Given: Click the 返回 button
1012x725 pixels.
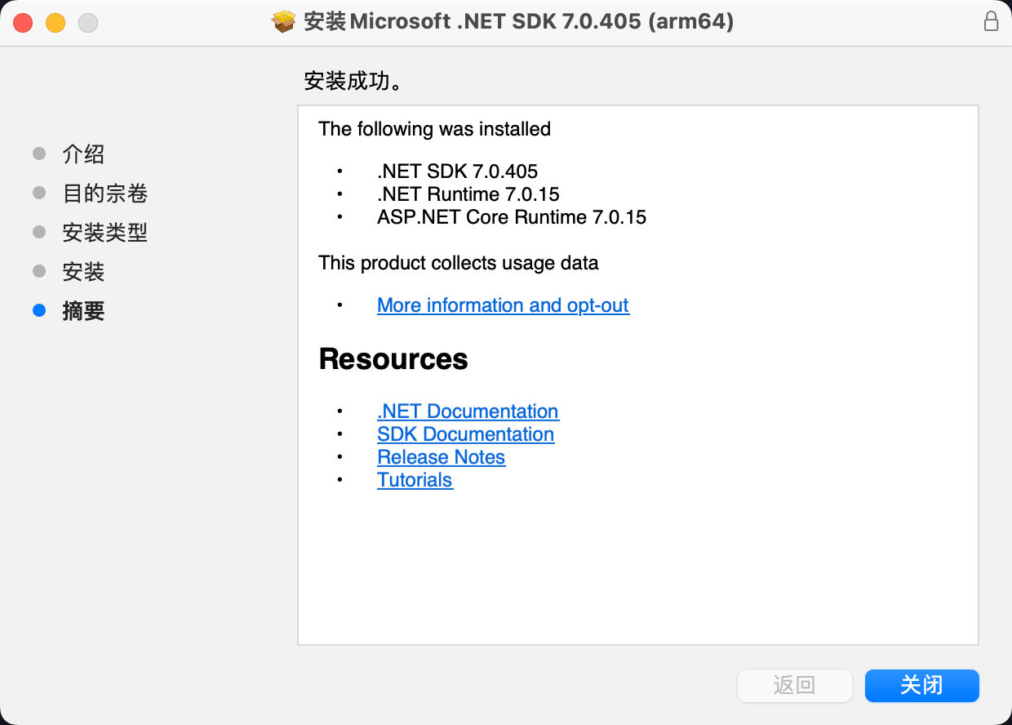Looking at the screenshot, I should [x=794, y=686].
